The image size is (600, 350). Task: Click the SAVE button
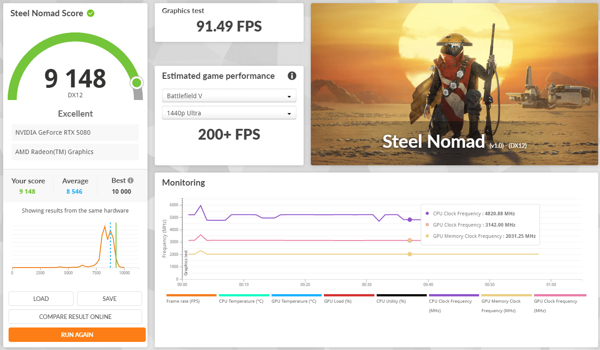pyautogui.click(x=110, y=299)
